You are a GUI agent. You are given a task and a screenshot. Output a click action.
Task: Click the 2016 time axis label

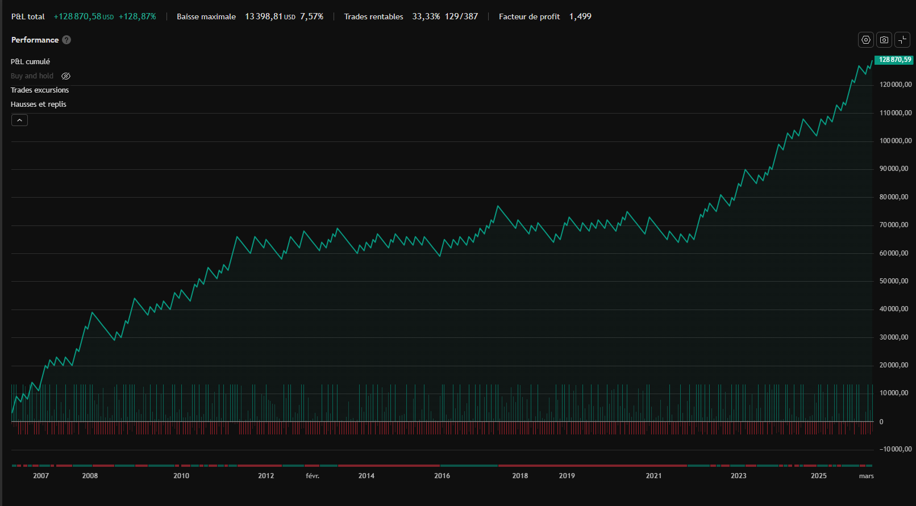pos(442,476)
